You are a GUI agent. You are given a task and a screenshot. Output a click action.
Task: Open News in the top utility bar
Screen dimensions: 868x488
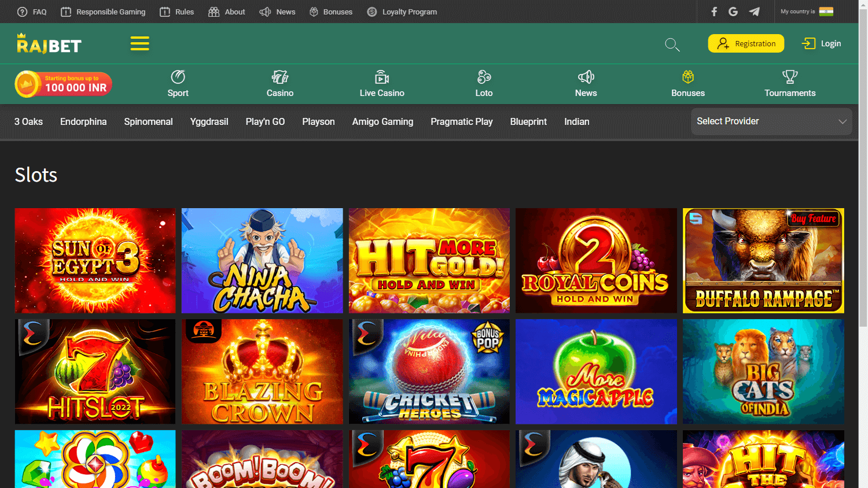tap(277, 12)
